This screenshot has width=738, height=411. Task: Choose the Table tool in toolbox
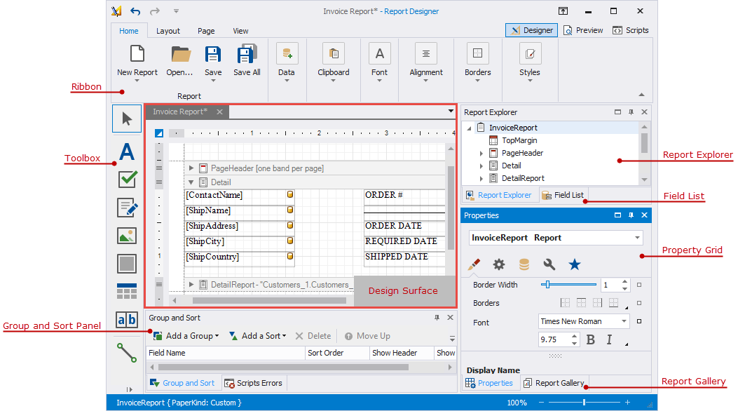point(127,291)
